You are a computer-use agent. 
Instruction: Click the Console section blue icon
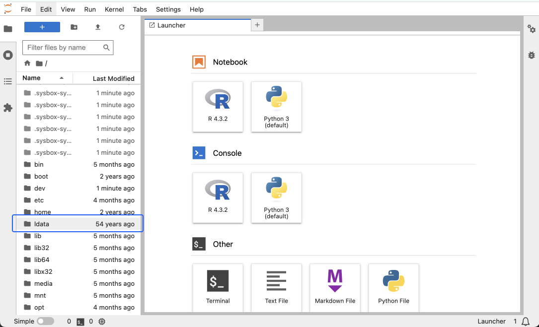point(199,153)
